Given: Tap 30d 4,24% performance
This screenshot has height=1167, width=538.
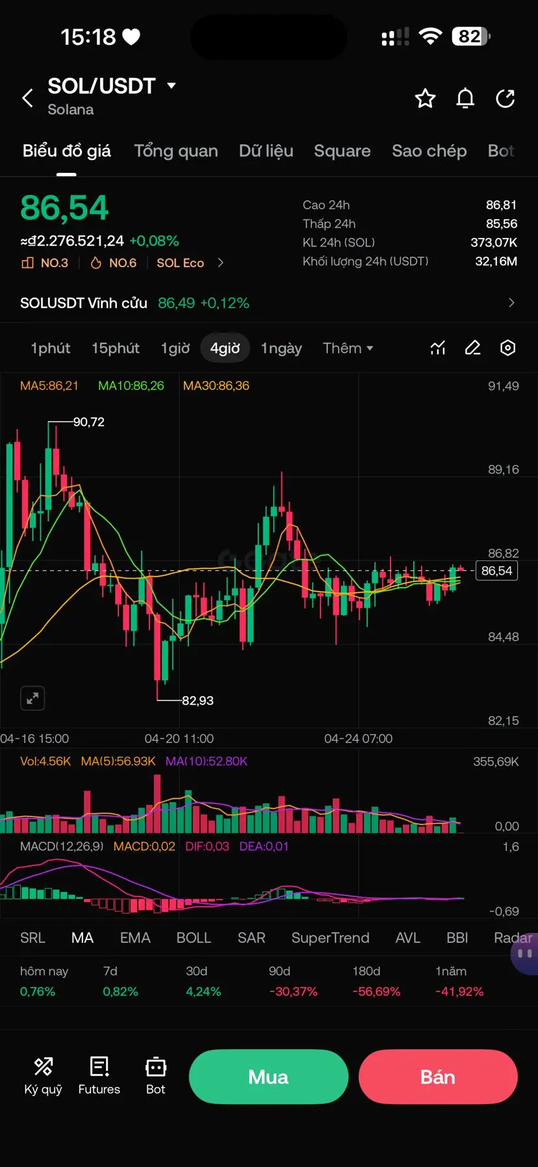Looking at the screenshot, I should [203, 981].
